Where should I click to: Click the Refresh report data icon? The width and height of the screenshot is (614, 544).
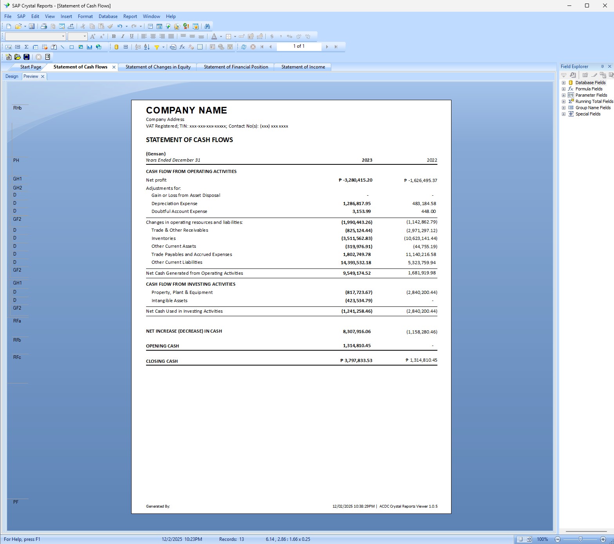click(244, 47)
